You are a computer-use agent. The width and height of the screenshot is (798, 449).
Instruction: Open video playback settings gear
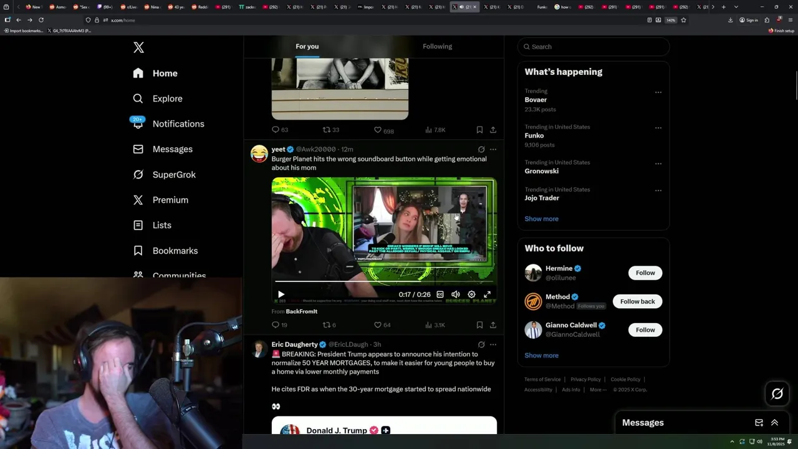[x=471, y=294]
